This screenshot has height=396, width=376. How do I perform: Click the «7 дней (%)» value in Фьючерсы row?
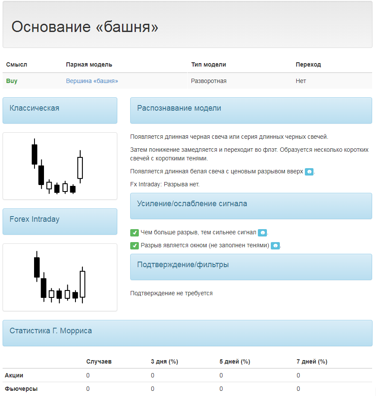coord(298,389)
